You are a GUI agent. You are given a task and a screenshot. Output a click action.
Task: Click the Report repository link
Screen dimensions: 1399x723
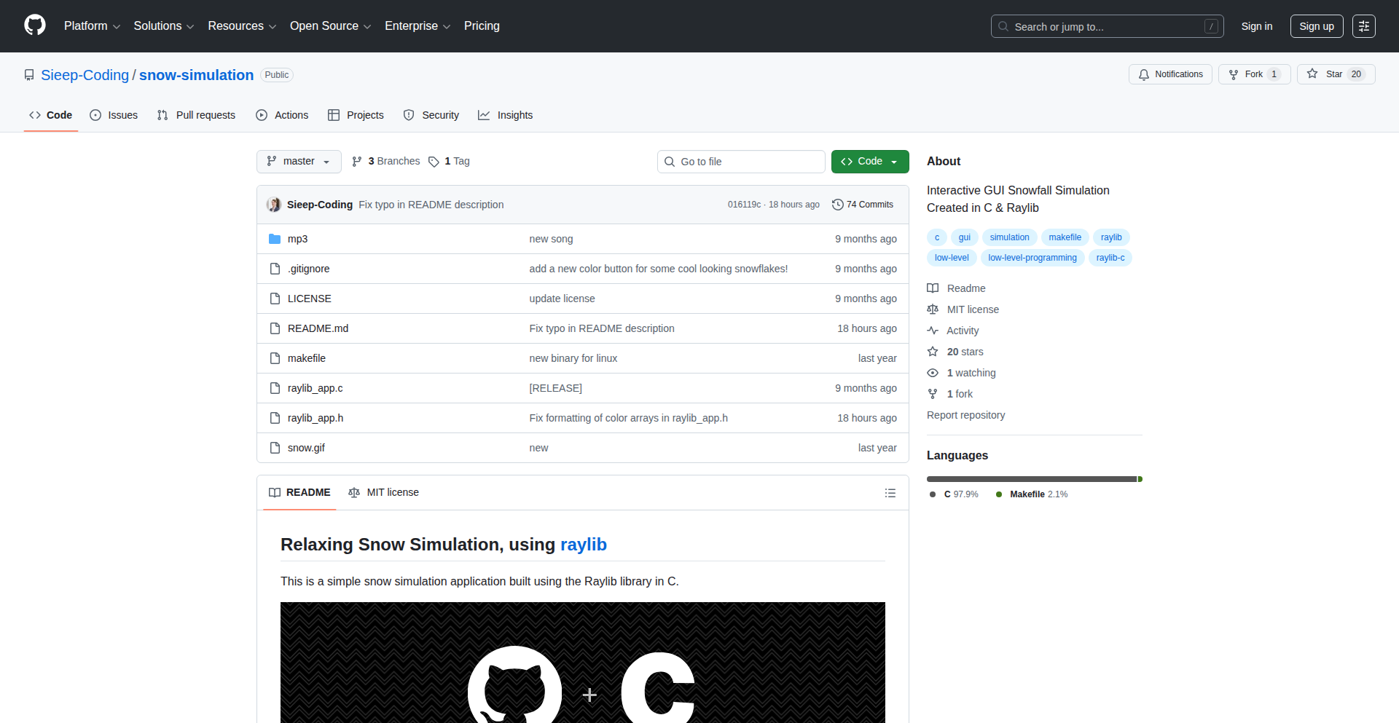(965, 415)
